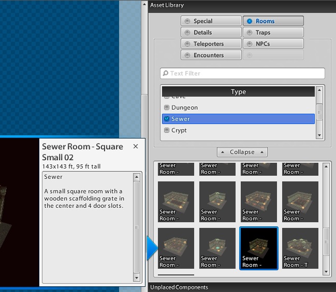The width and height of the screenshot is (336, 292).
Task: Open the Unplaced Components panel header
Action: pyautogui.click(x=242, y=287)
